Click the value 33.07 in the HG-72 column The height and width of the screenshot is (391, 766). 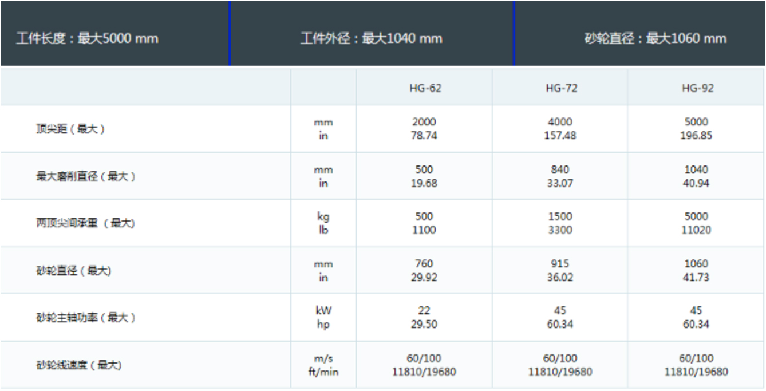point(560,184)
